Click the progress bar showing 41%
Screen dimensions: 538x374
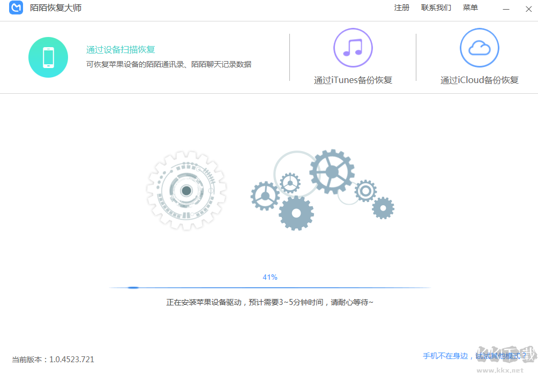(x=270, y=287)
